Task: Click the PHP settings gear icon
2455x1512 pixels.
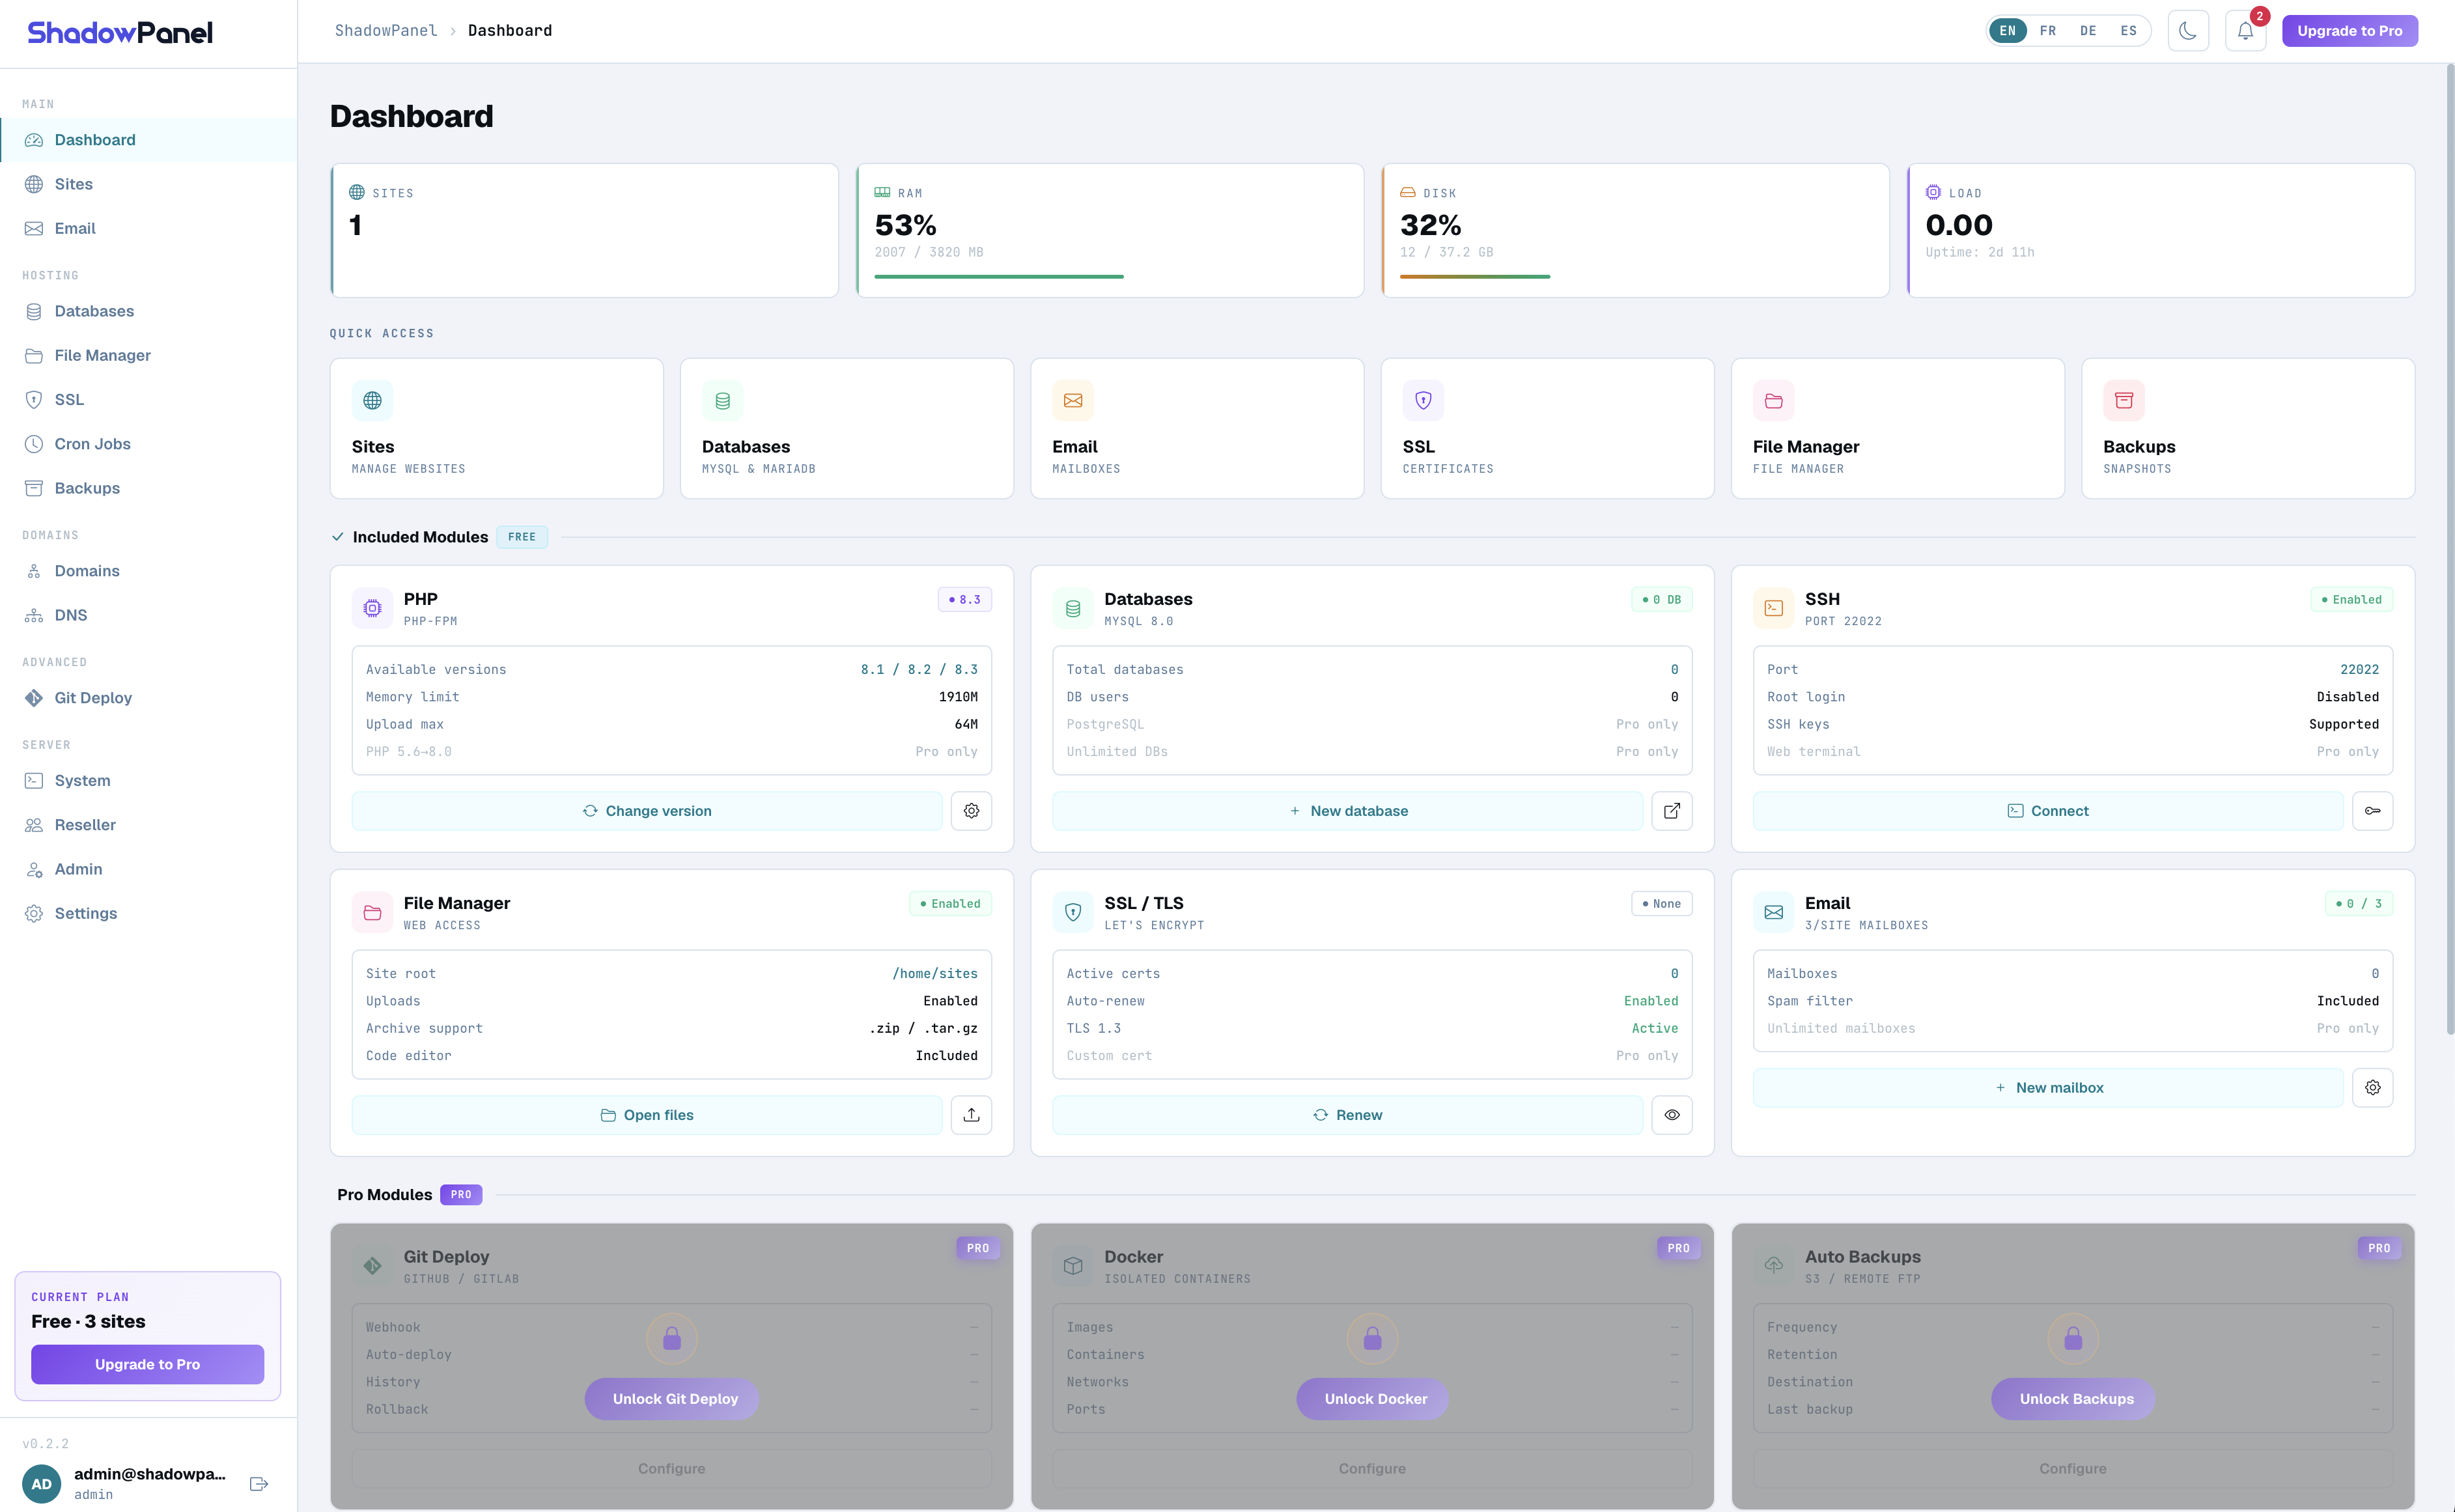Action: tap(971, 811)
